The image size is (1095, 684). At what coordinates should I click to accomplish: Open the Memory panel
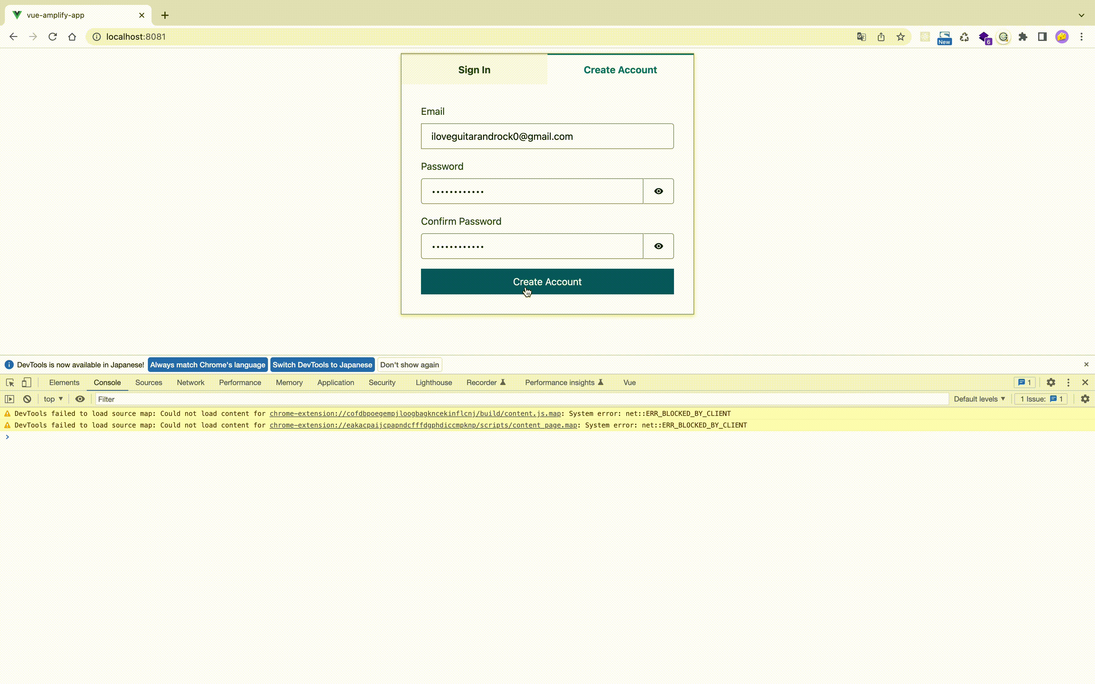coord(289,382)
